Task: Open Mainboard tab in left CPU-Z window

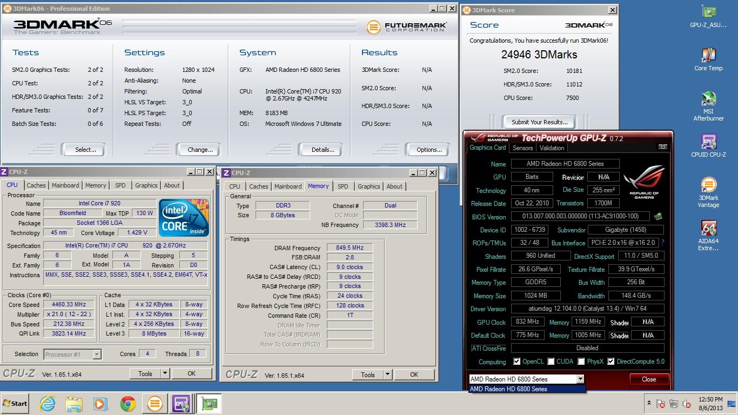Action: coord(65,185)
